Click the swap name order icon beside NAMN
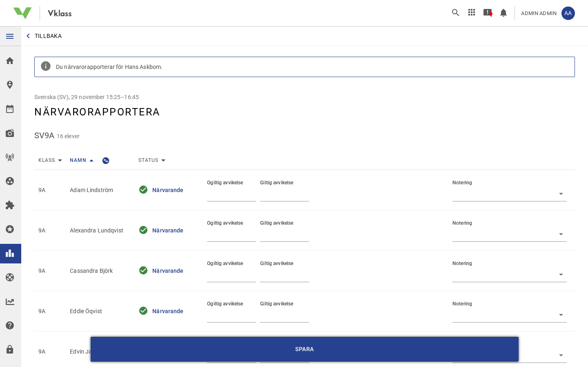 106,161
